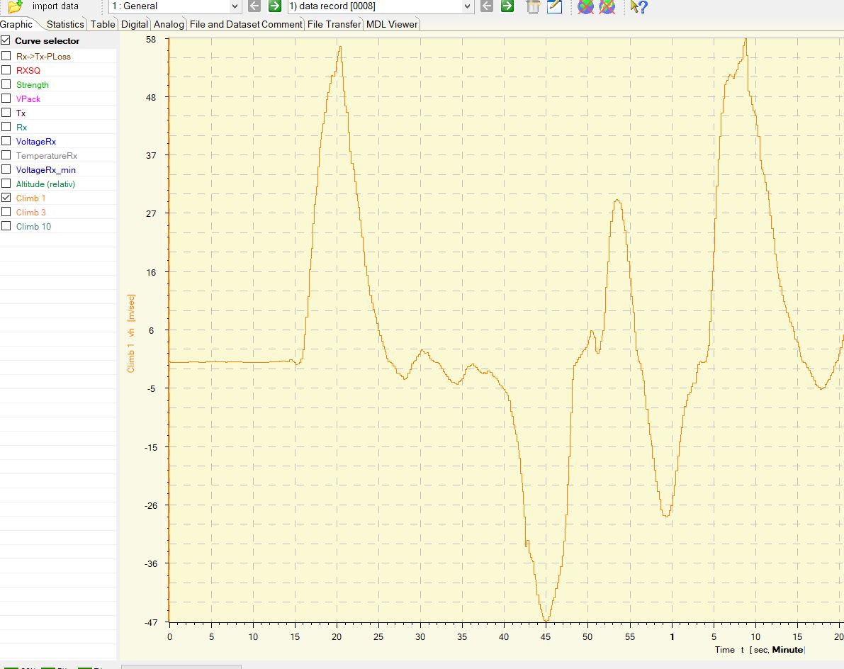This screenshot has width=844, height=669.
Task: Open the MDL Viewer tab
Action: [x=392, y=24]
